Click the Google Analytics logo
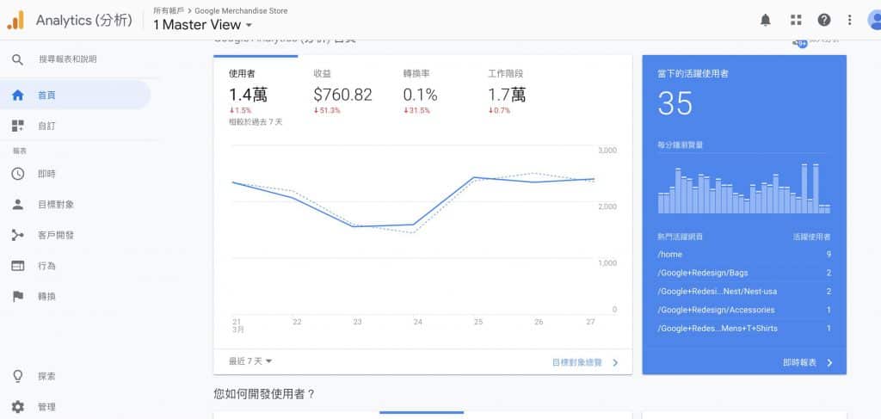This screenshot has width=881, height=419. [15, 21]
